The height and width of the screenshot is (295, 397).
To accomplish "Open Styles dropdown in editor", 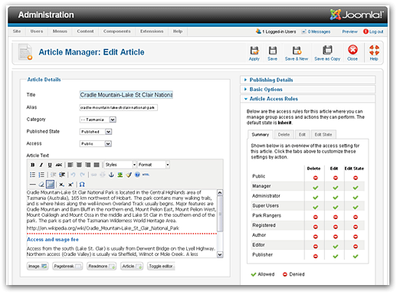I will tap(120, 165).
